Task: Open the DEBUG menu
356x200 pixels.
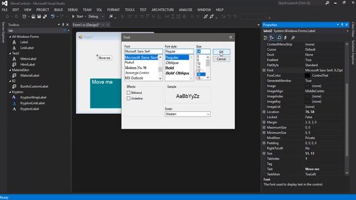Action: (x=73, y=10)
